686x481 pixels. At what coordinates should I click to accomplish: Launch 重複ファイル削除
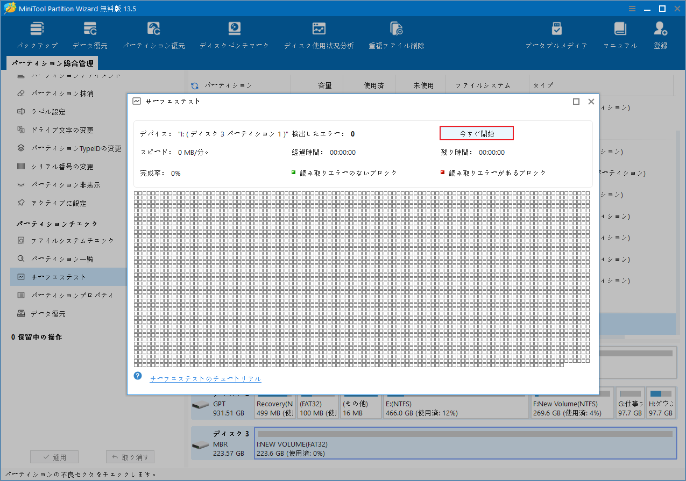tap(396, 34)
